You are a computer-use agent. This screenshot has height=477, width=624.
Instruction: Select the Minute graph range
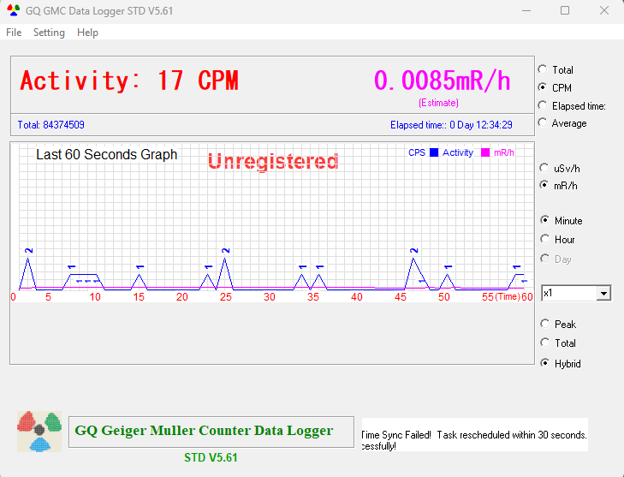pyautogui.click(x=544, y=220)
